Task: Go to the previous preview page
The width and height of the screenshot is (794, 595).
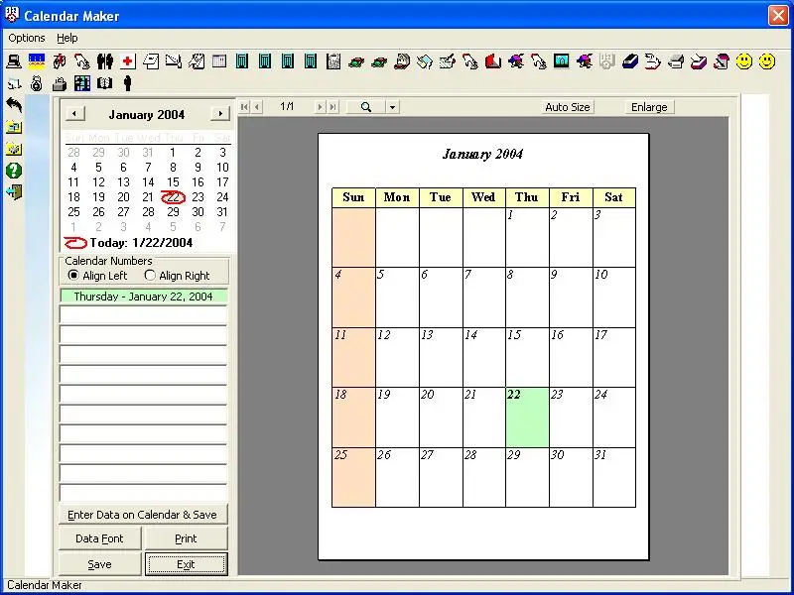Action: tap(257, 107)
